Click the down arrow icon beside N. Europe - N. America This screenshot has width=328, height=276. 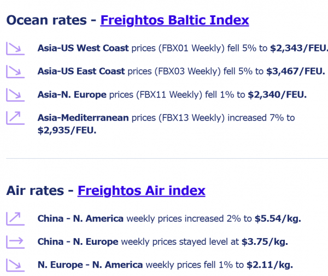(15, 264)
